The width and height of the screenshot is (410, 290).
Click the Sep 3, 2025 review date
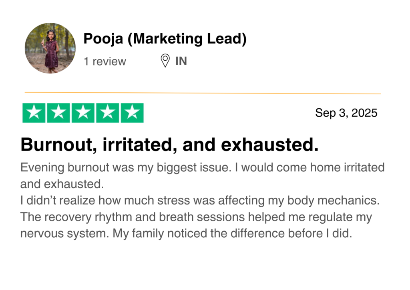pos(346,113)
